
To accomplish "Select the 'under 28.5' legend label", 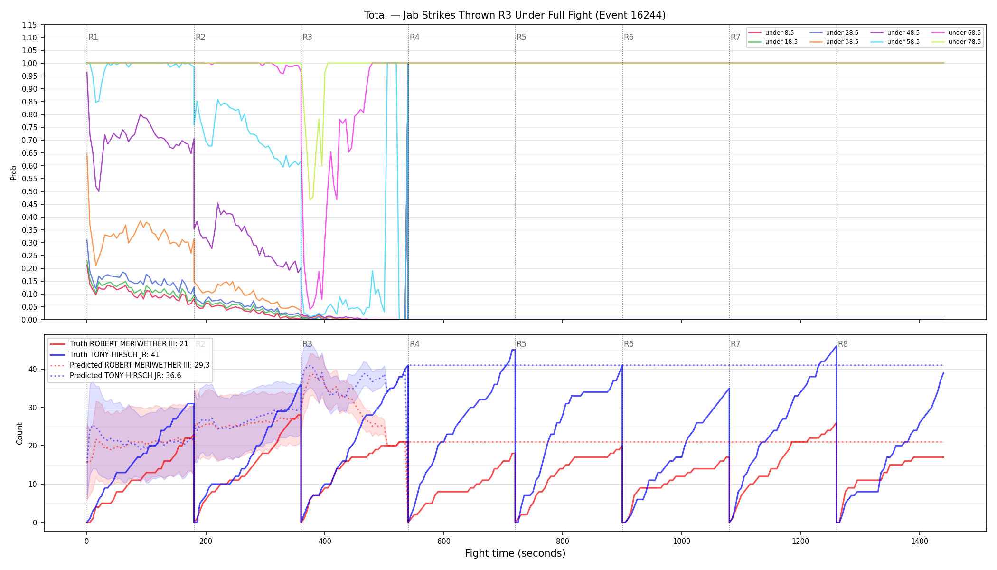I will point(842,33).
